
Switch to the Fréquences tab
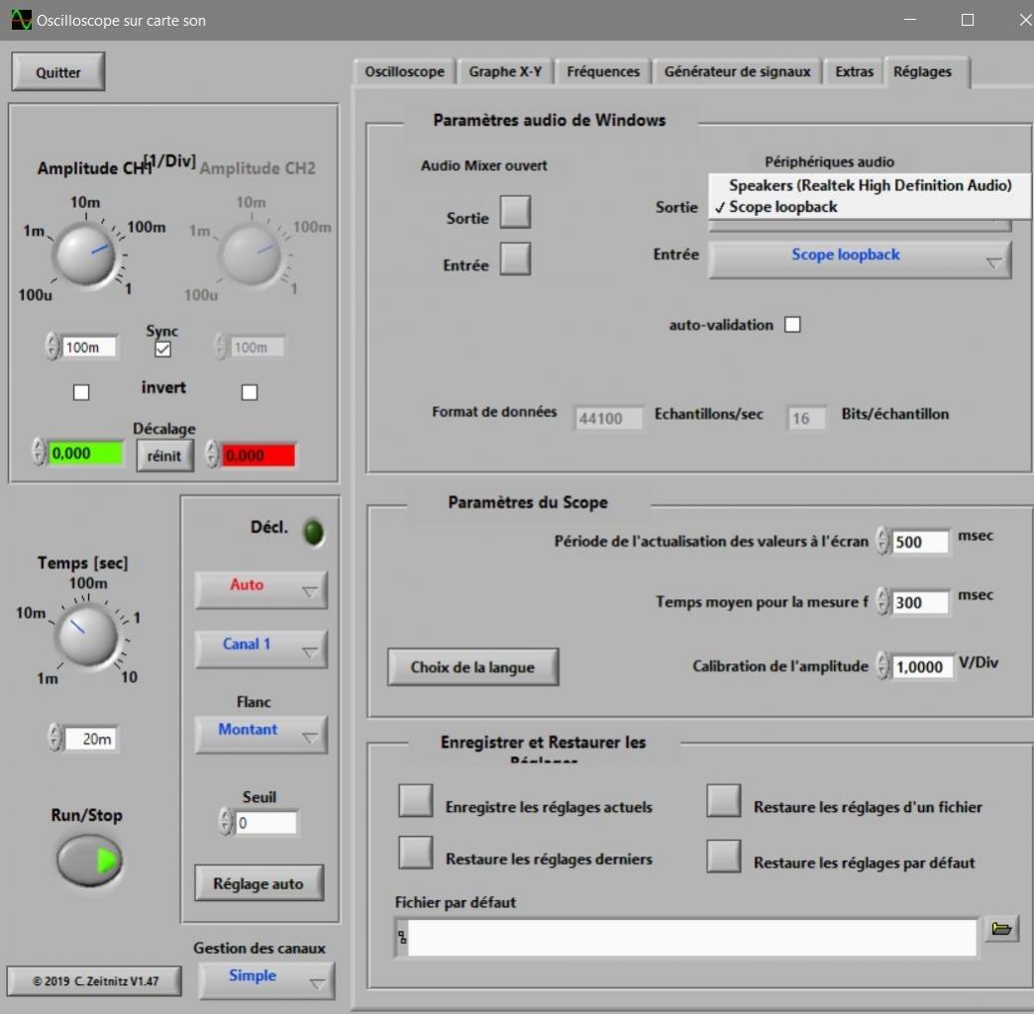[x=602, y=71]
